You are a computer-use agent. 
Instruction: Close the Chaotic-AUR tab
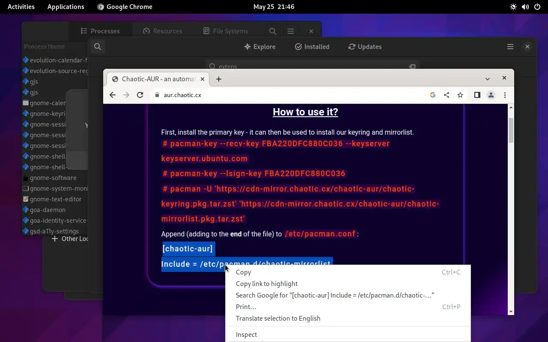pyautogui.click(x=202, y=79)
